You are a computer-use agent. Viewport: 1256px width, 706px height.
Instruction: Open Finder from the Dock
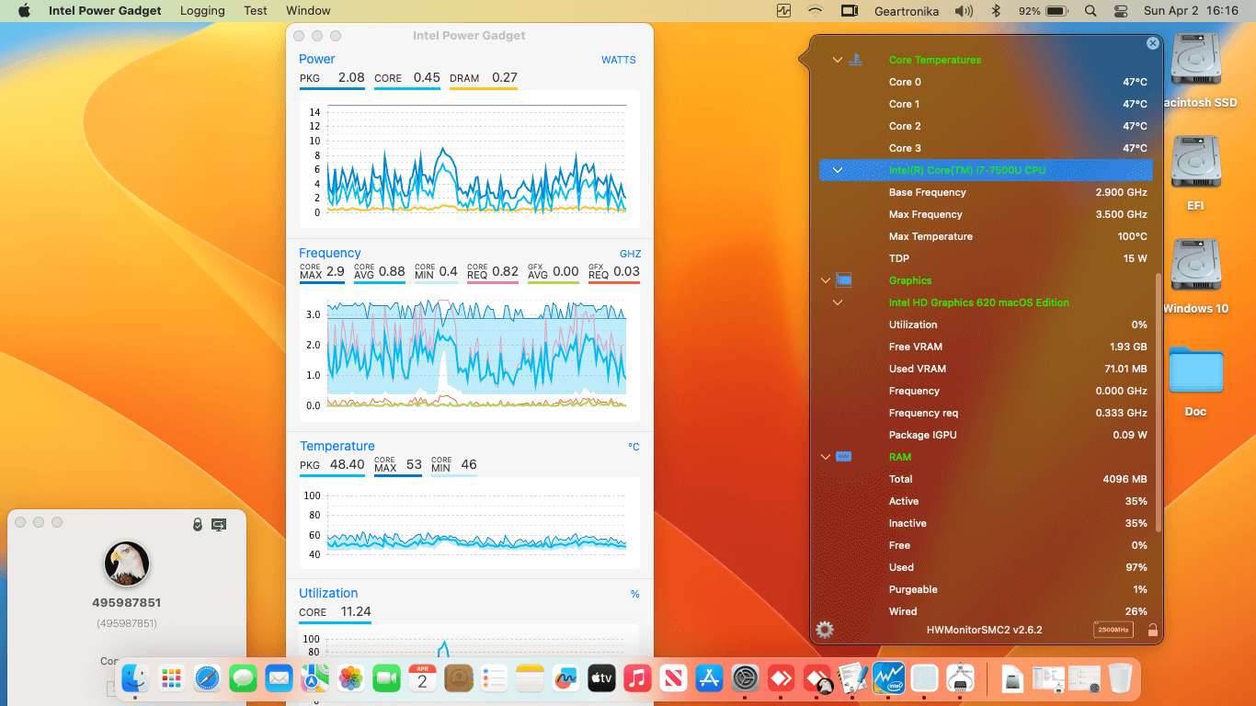[x=135, y=678]
